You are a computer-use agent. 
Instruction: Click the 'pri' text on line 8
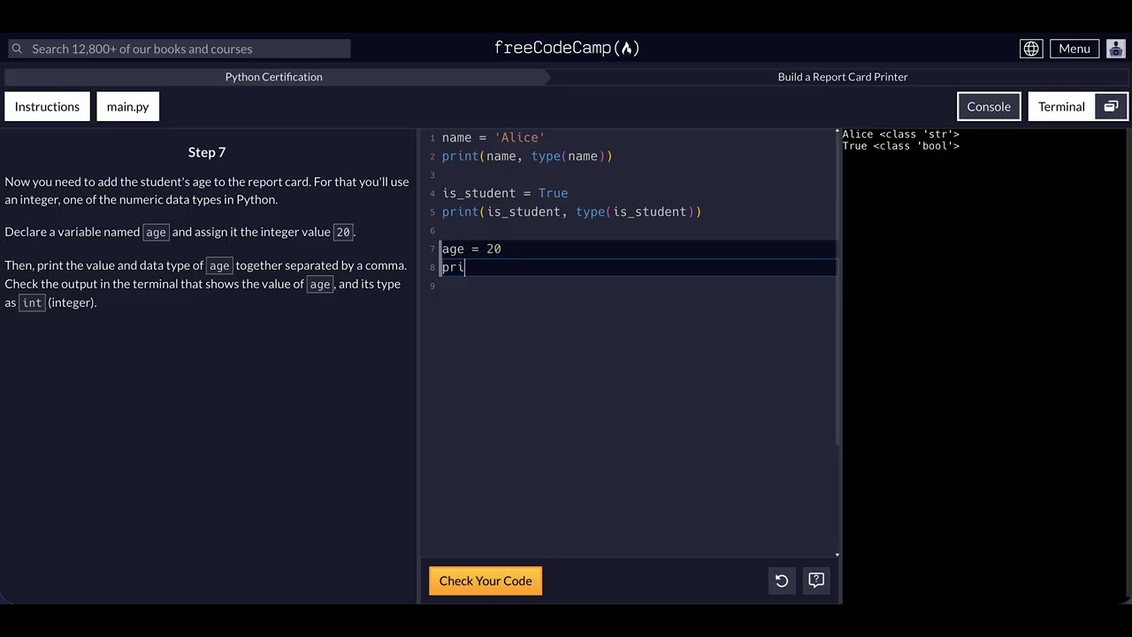[x=453, y=267]
